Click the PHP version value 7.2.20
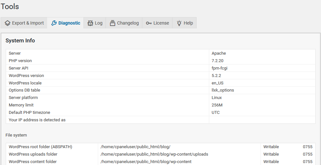This screenshot has height=165, width=321. [217, 61]
